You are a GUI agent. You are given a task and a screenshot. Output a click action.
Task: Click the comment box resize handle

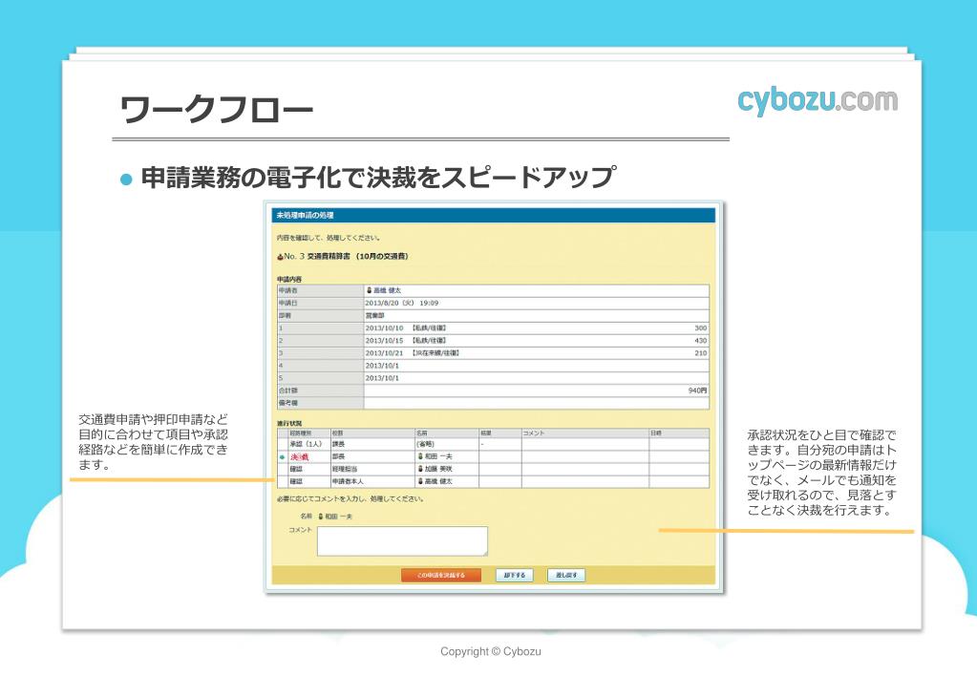point(485,553)
